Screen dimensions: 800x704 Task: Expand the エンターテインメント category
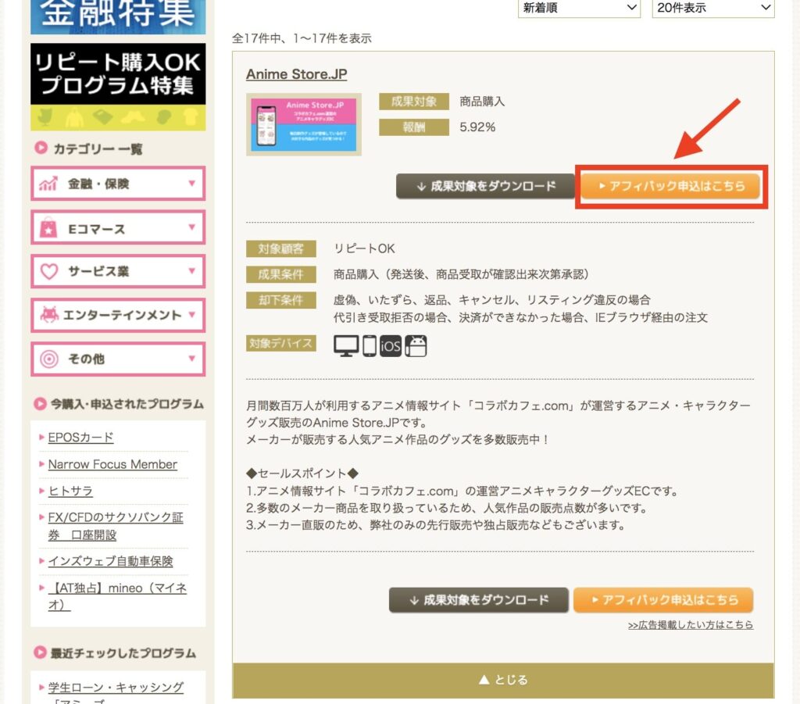118,315
